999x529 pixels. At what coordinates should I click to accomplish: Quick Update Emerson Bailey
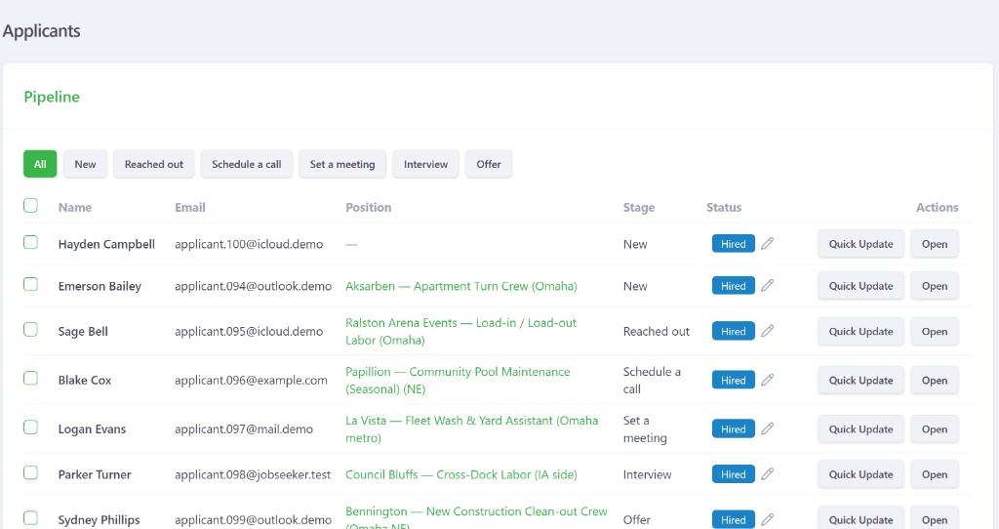pos(860,286)
